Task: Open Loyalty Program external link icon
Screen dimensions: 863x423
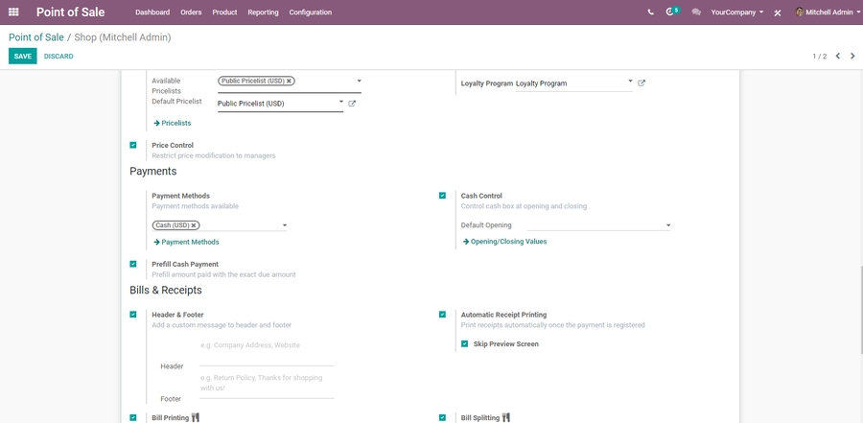Action: (x=641, y=83)
